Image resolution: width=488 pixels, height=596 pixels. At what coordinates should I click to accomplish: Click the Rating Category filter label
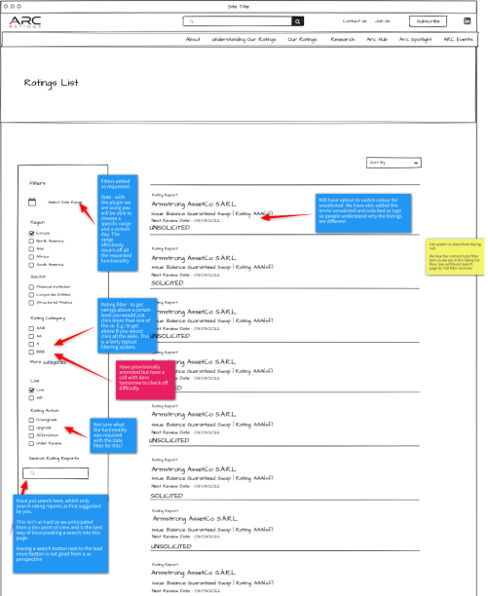pyautogui.click(x=48, y=318)
